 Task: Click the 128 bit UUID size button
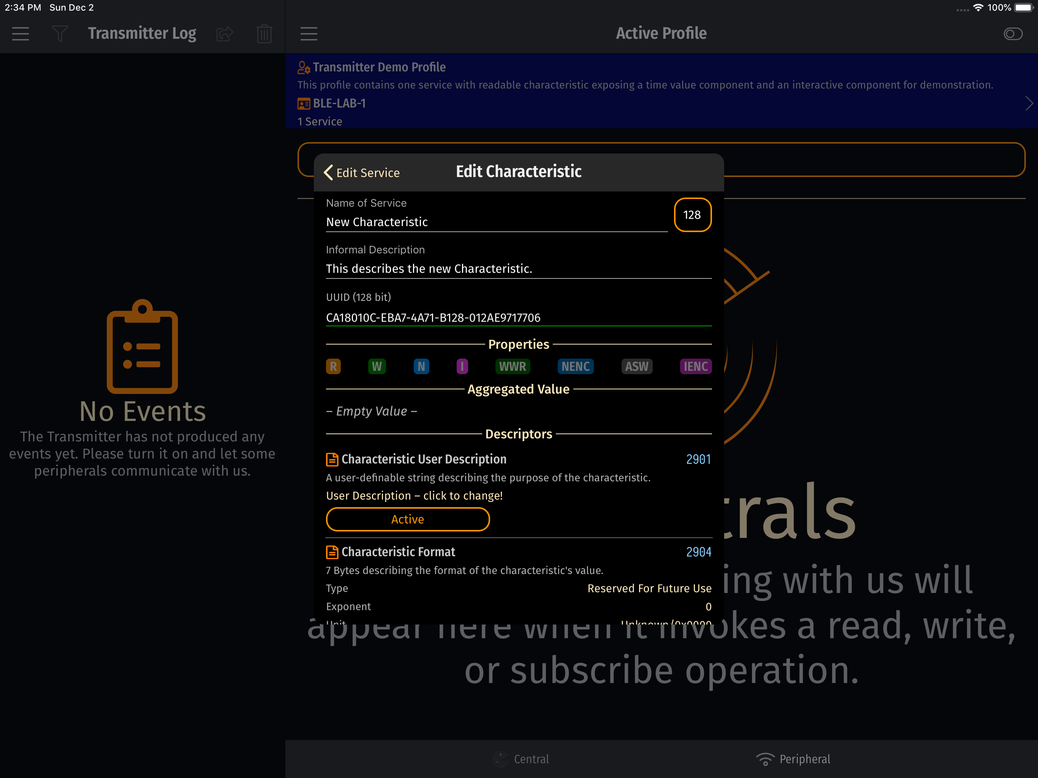click(692, 215)
